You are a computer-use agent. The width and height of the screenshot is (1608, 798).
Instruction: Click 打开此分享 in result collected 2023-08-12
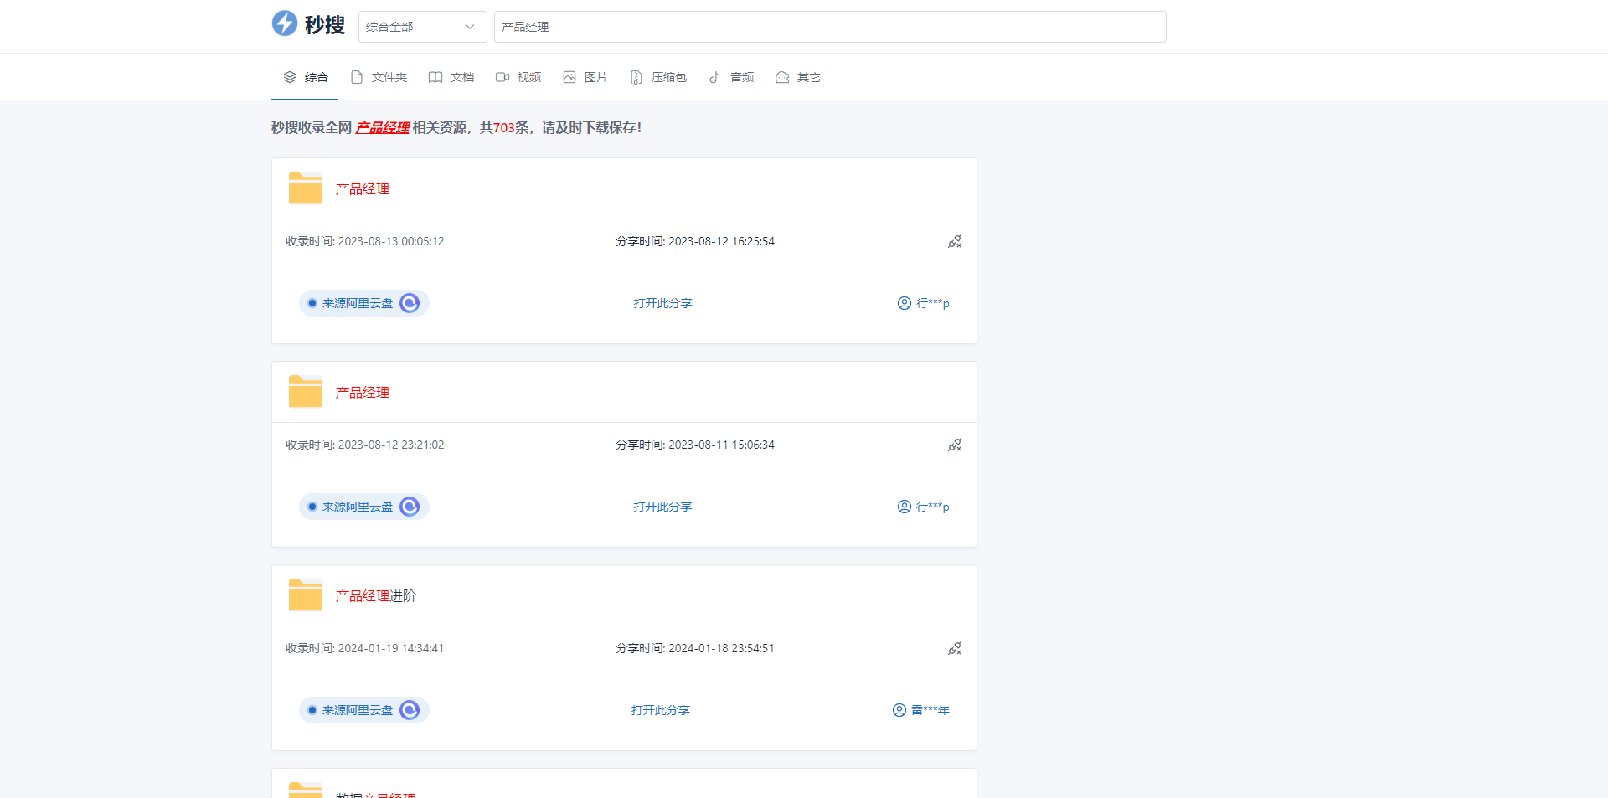[662, 507]
